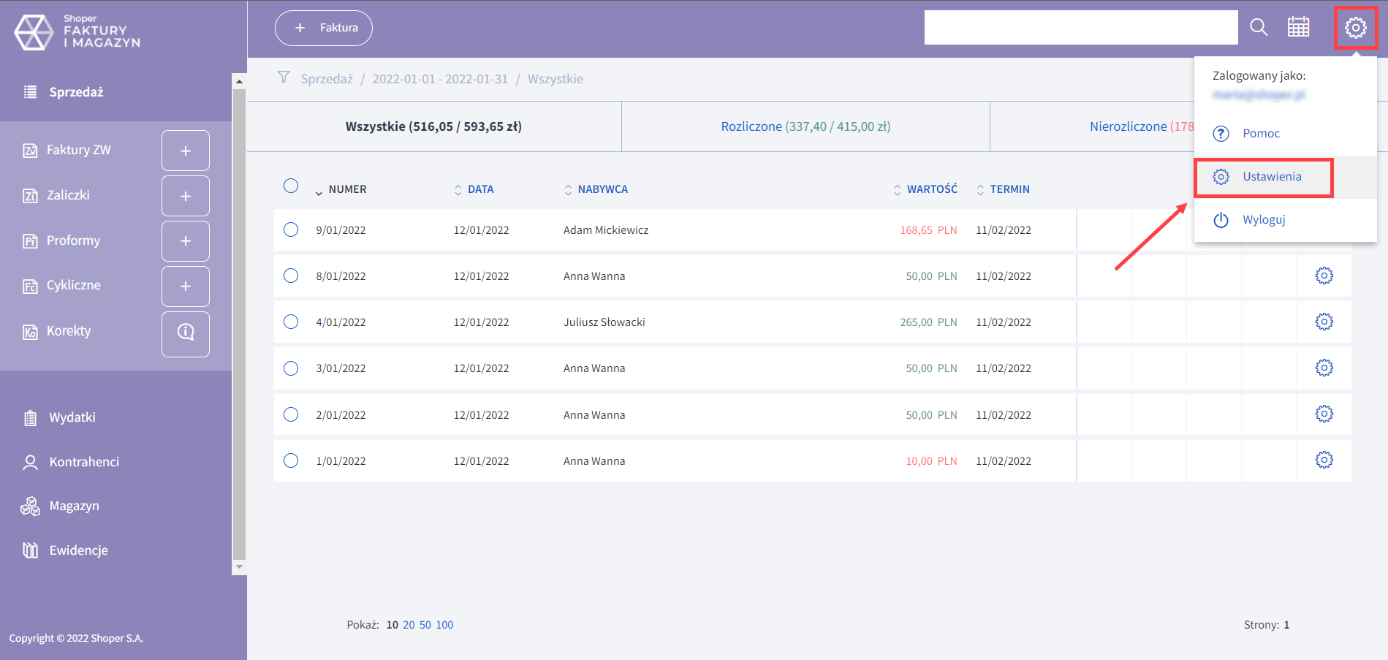Select the checkbox for invoice 1/01/2022
1388x660 pixels.
[x=291, y=460]
